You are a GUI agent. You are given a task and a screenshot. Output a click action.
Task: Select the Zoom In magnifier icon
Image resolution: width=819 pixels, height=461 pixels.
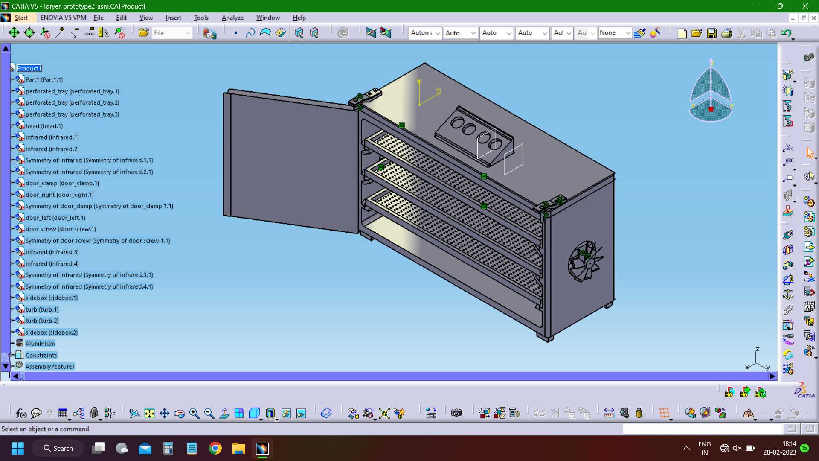[x=195, y=413]
